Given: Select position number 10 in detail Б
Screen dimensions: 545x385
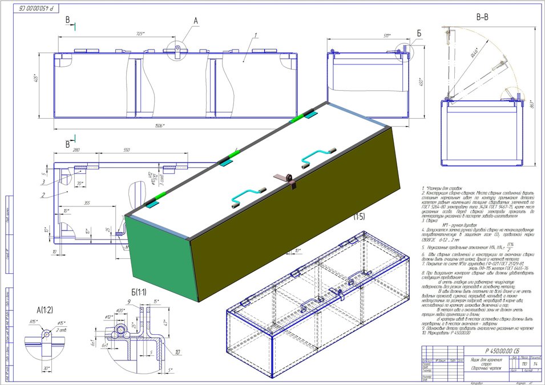Looking at the screenshot, I should (x=177, y=352).
